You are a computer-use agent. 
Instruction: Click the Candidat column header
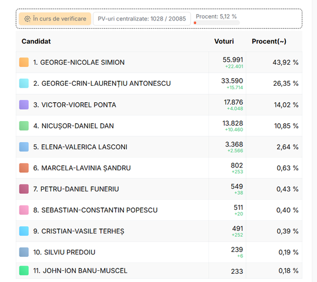tap(36, 41)
